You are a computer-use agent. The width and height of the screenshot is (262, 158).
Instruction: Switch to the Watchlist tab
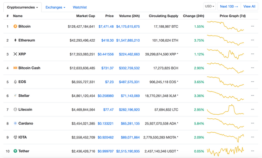[80, 7]
